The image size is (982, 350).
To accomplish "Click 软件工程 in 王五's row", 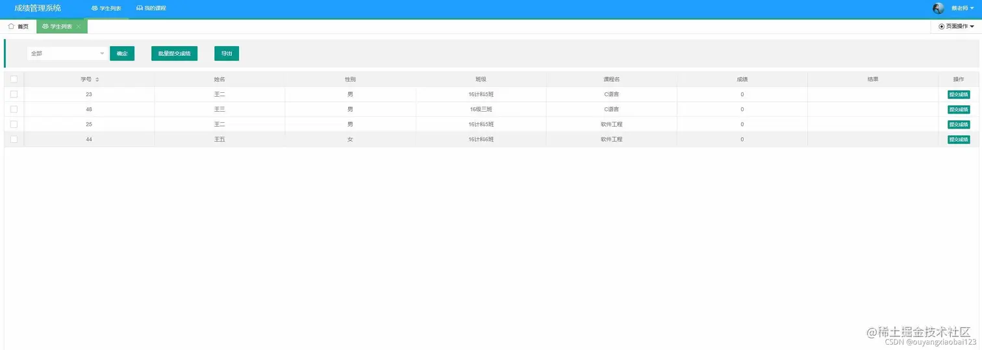I will tap(611, 139).
